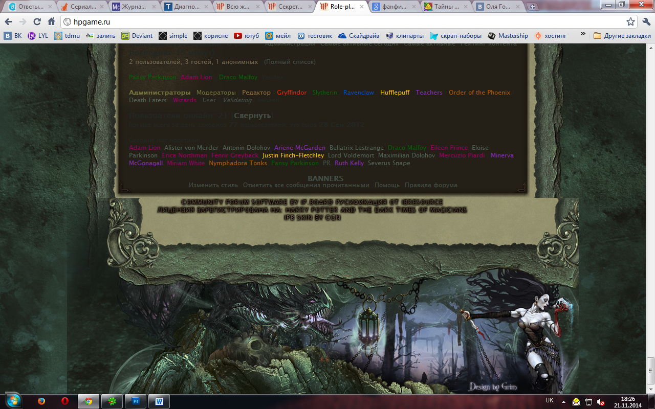Image resolution: width=655 pixels, height=409 pixels.
Task: Reload the hpgame.ru page
Action: [37, 22]
